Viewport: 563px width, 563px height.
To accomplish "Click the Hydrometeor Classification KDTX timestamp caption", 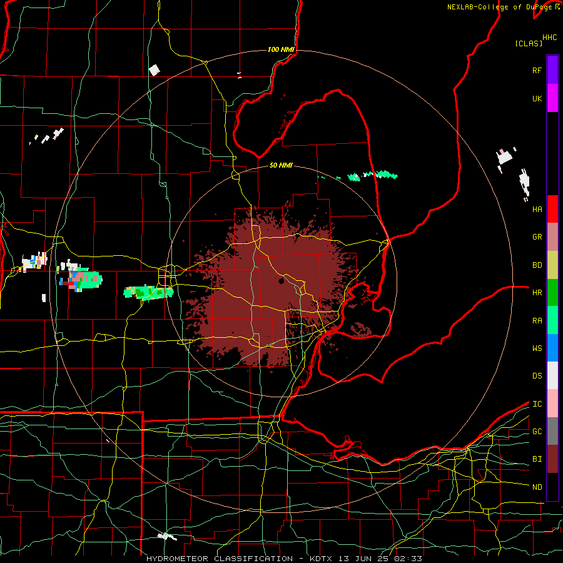I will pyautogui.click(x=284, y=559).
